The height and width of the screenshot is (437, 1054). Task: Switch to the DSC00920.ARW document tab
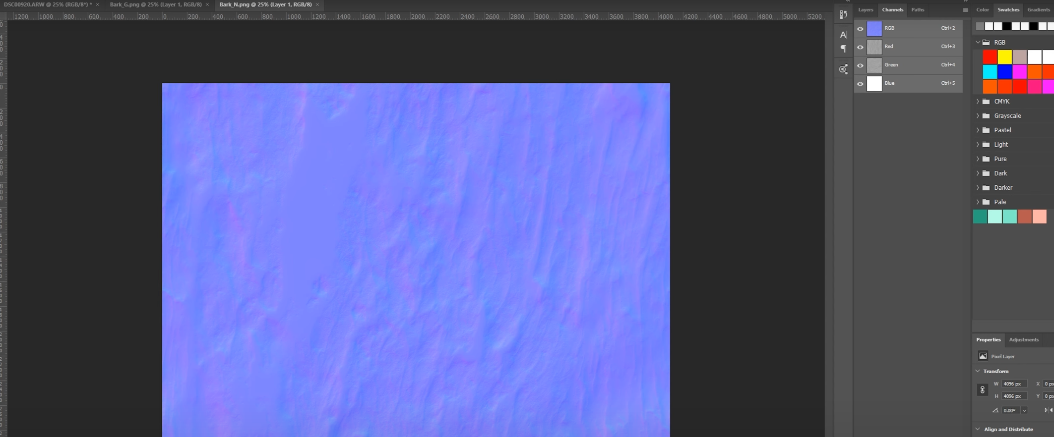[x=48, y=4]
